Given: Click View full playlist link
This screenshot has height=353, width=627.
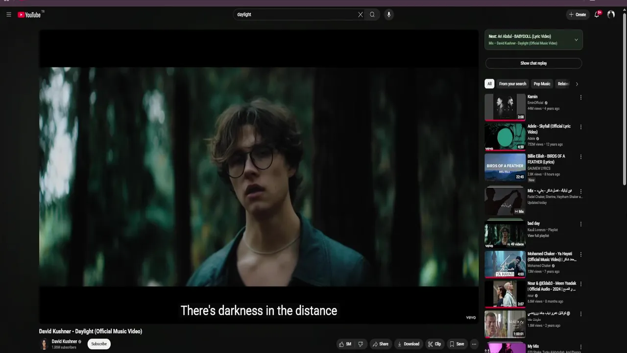Looking at the screenshot, I should 538,236.
